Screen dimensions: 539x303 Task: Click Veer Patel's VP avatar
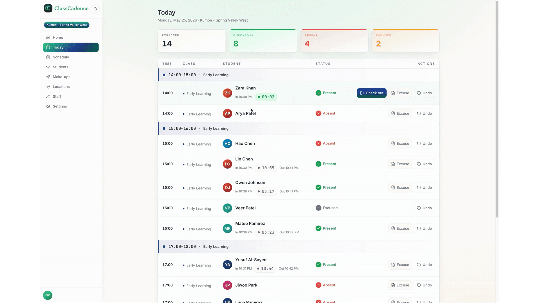tap(227, 208)
